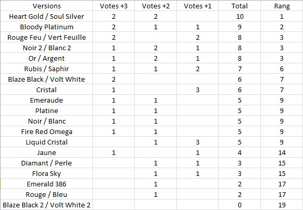Click the Total value 0 cell
Viewport: 303px width, 210px height.
(239, 205)
